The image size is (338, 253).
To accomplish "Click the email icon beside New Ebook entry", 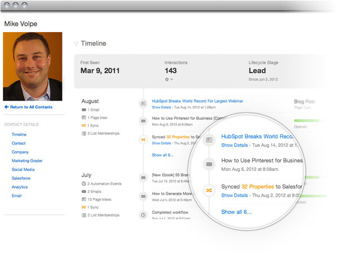I will [143, 178].
